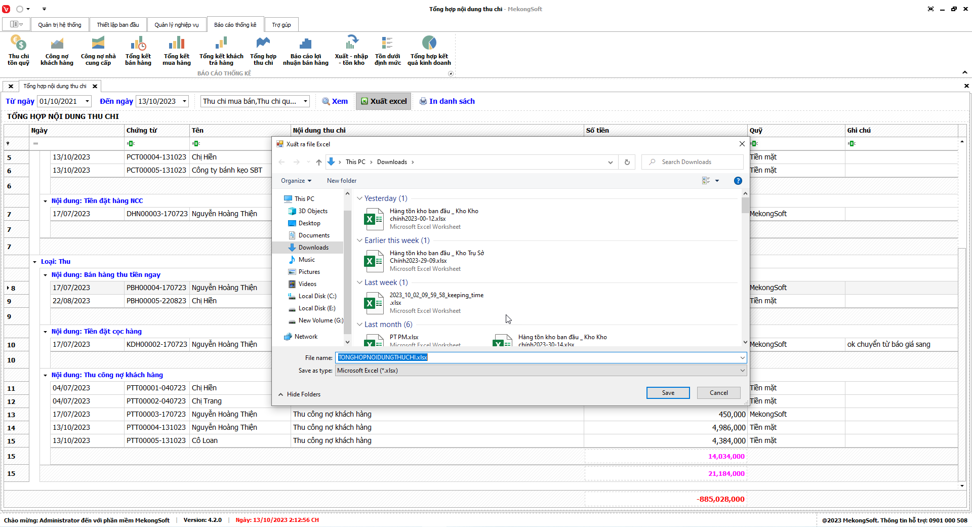Image resolution: width=972 pixels, height=527 pixels.
Task: Open Tổng hợp kết quả kinh doanh
Action: (429, 50)
